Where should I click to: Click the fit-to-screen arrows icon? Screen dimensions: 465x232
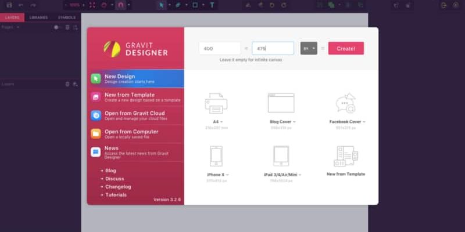(92, 5)
